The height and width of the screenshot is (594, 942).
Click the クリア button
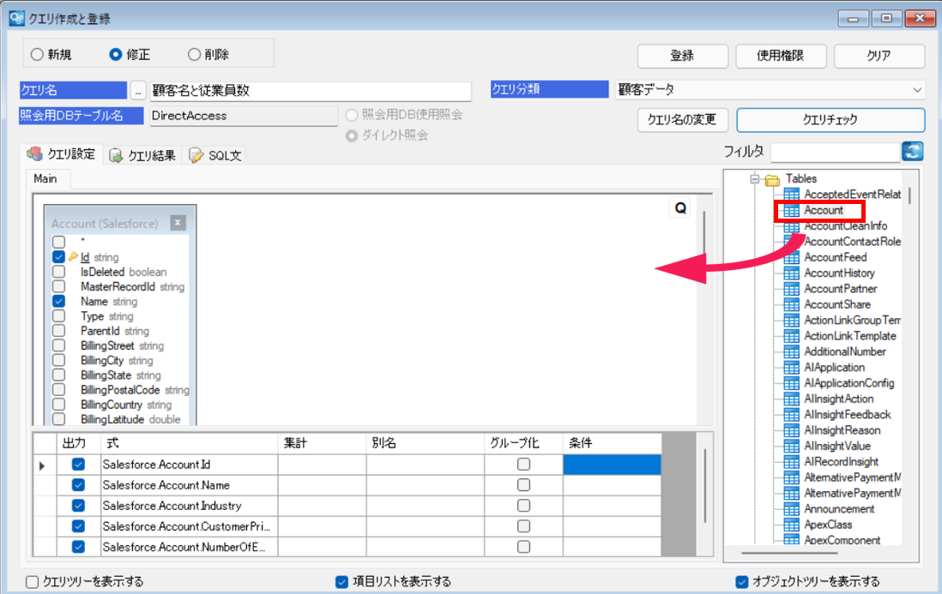click(x=879, y=56)
